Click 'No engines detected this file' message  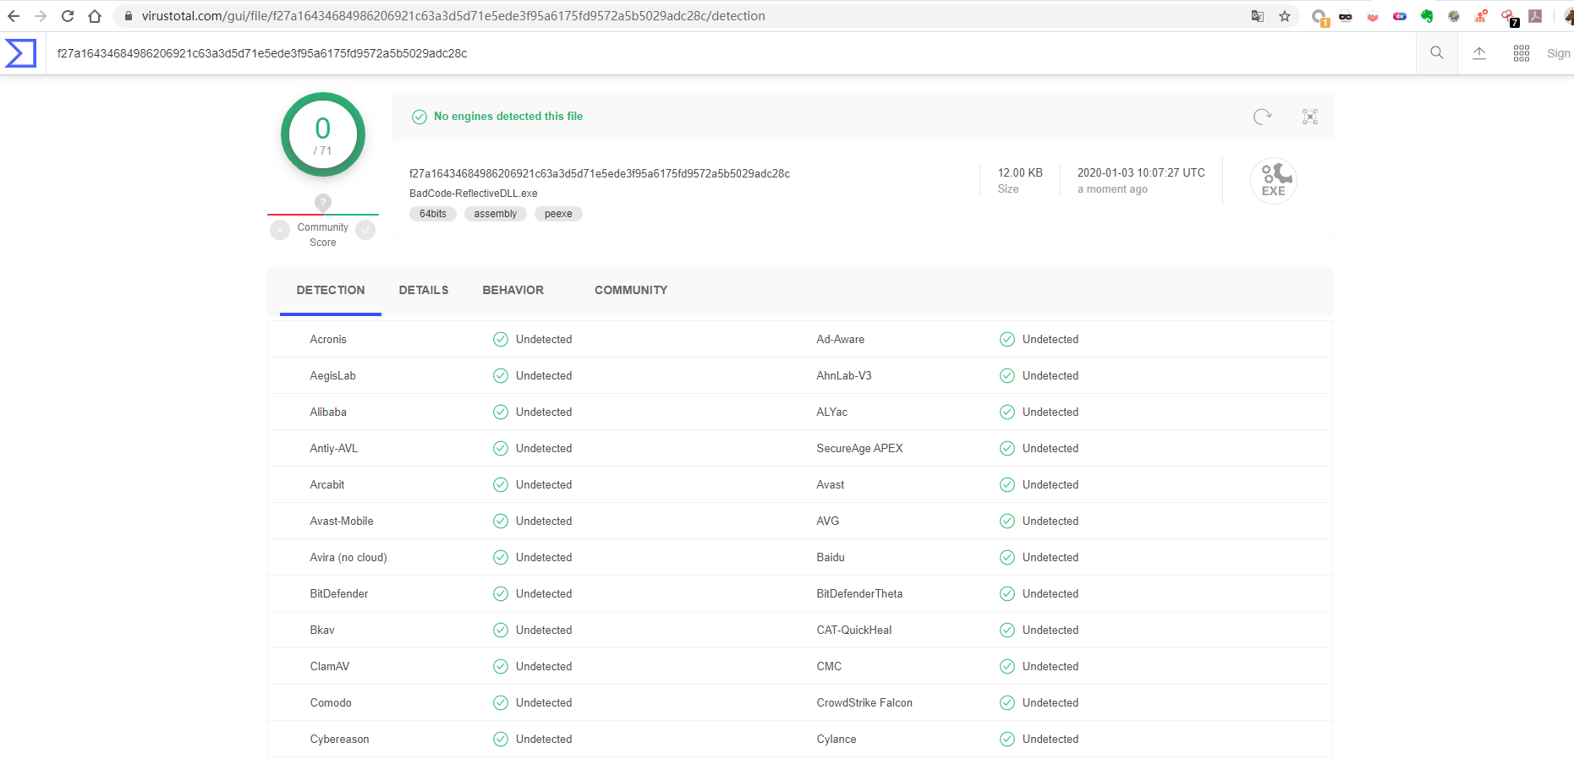click(508, 117)
